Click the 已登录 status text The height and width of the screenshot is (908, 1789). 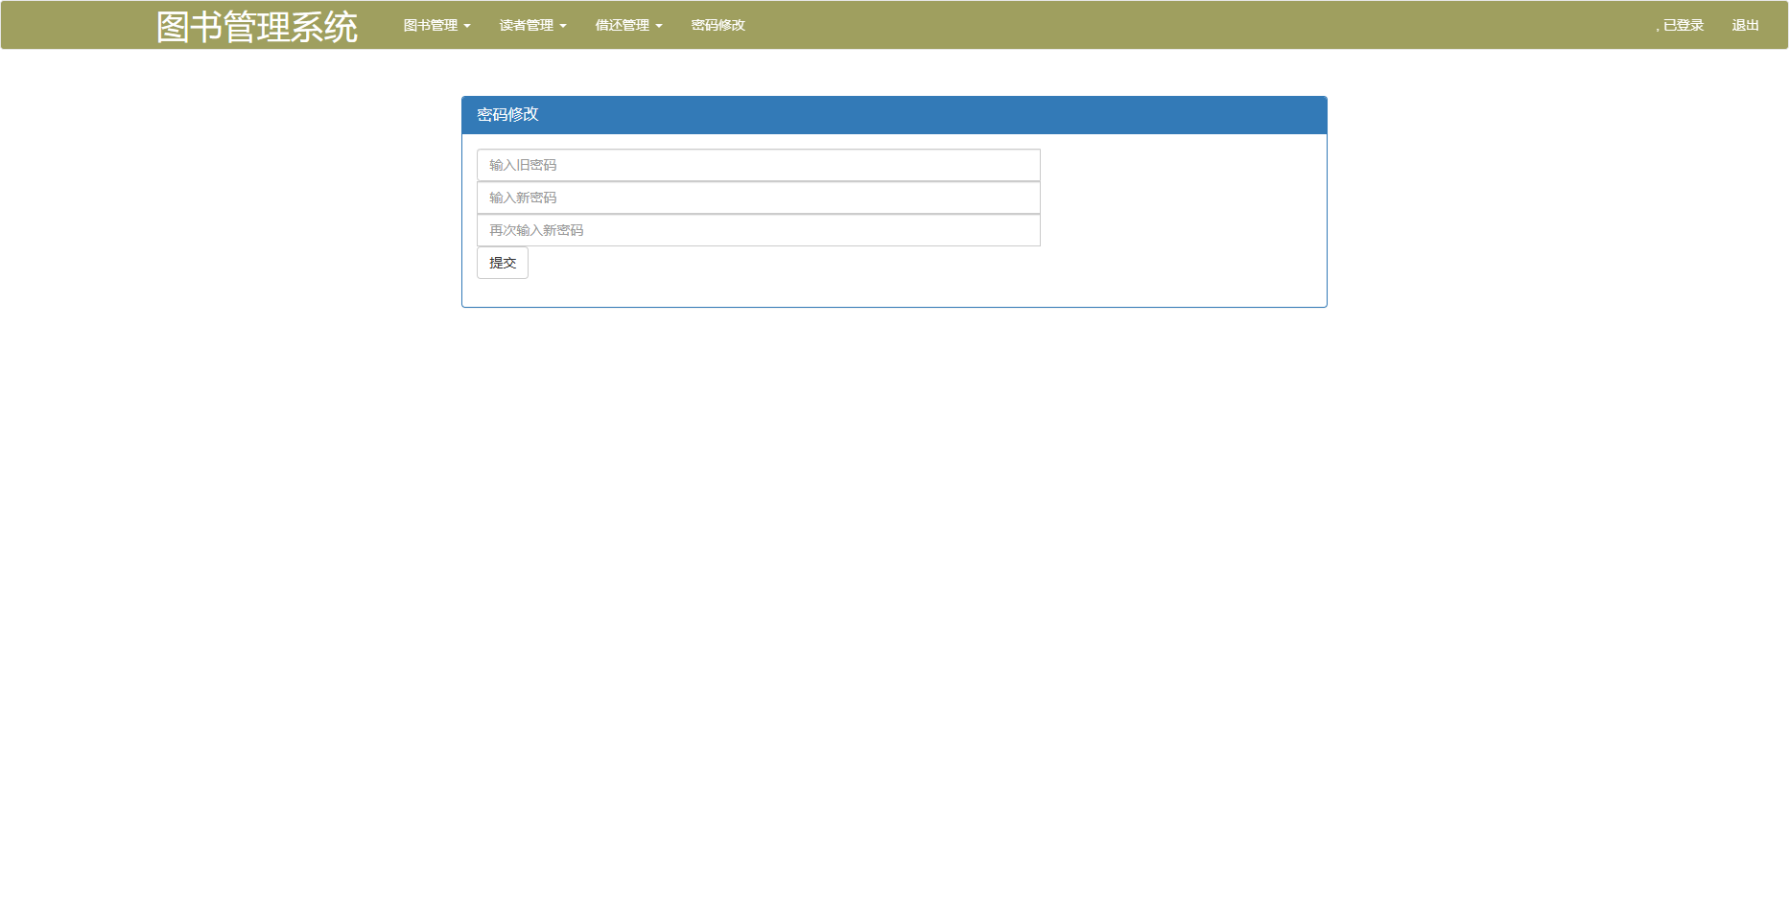coord(1682,26)
